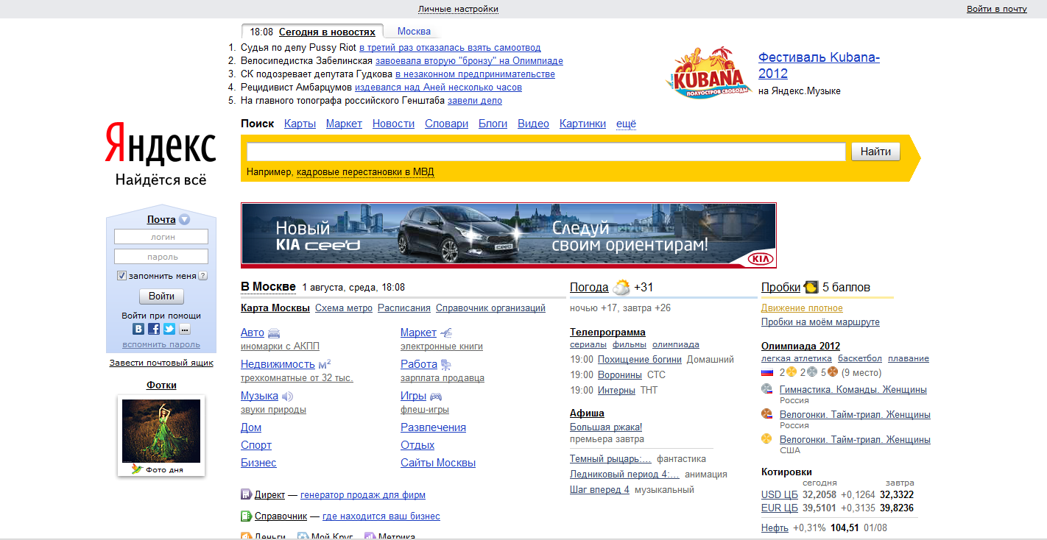Click the gold medal icon beside США
Screen dimensions: 1047x540
(766, 439)
